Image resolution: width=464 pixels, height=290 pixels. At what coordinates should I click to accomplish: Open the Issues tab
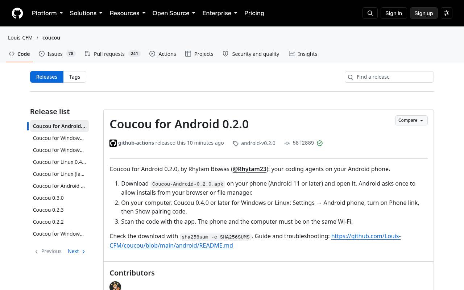pyautogui.click(x=57, y=54)
